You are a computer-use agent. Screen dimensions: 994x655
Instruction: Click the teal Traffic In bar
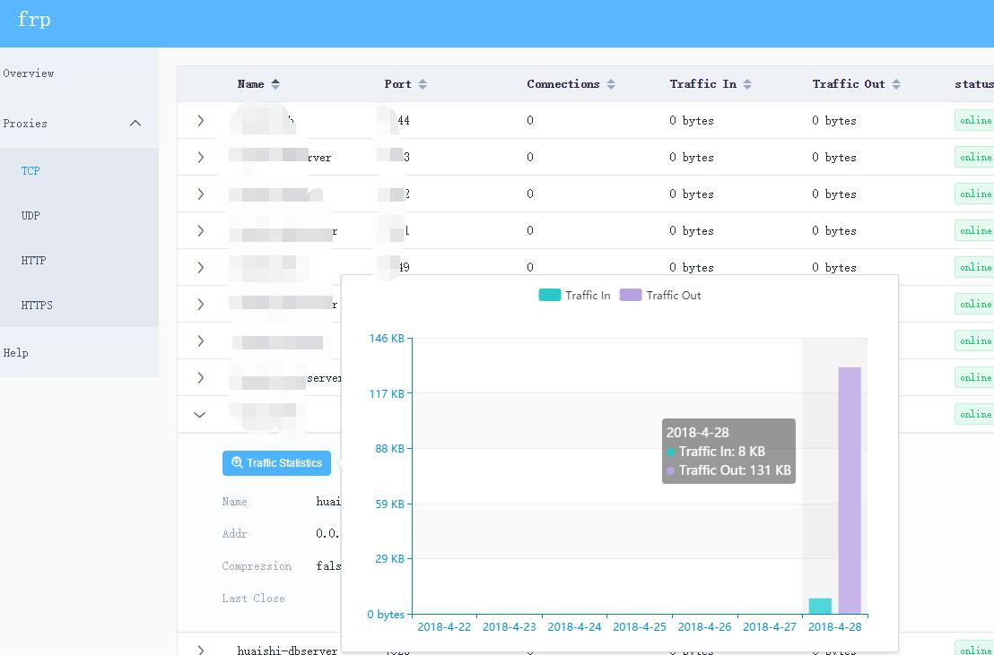tap(820, 607)
